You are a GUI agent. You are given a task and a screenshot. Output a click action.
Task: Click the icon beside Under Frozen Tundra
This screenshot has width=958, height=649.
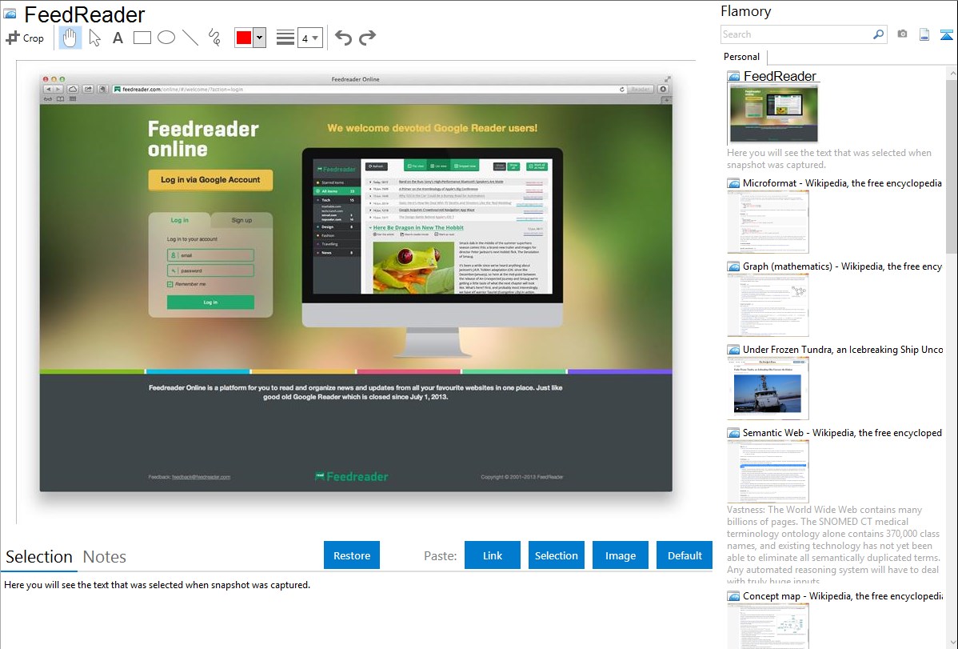click(734, 349)
